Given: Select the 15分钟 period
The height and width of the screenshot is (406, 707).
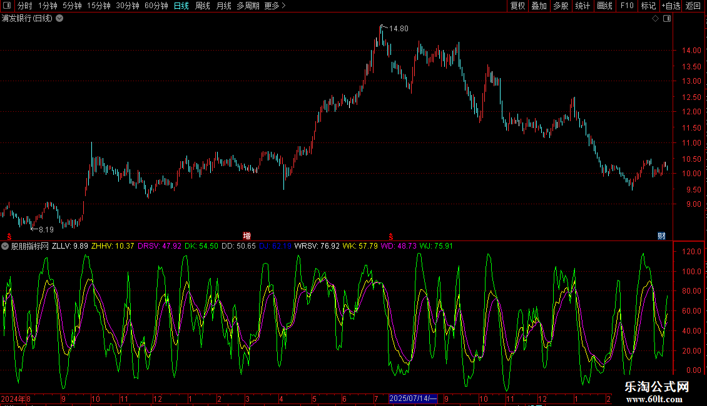Looking at the screenshot, I should pyautogui.click(x=99, y=6).
